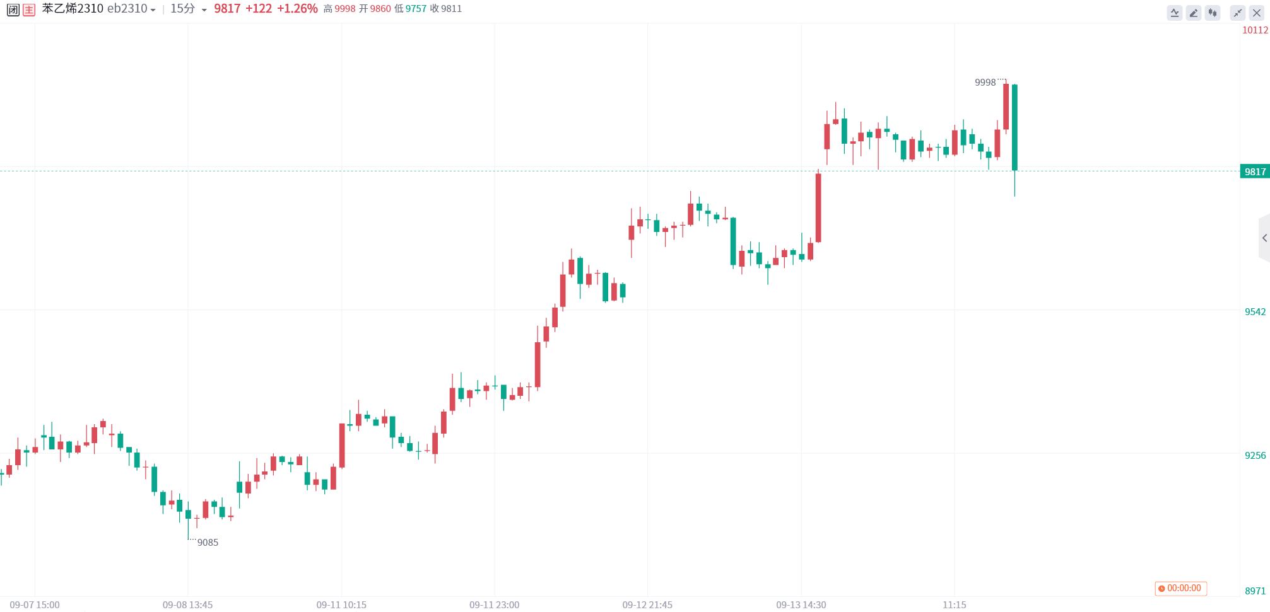1270x612 pixels.
Task: Open the 苯乙烯2310 contract dropdown
Action: point(98,9)
